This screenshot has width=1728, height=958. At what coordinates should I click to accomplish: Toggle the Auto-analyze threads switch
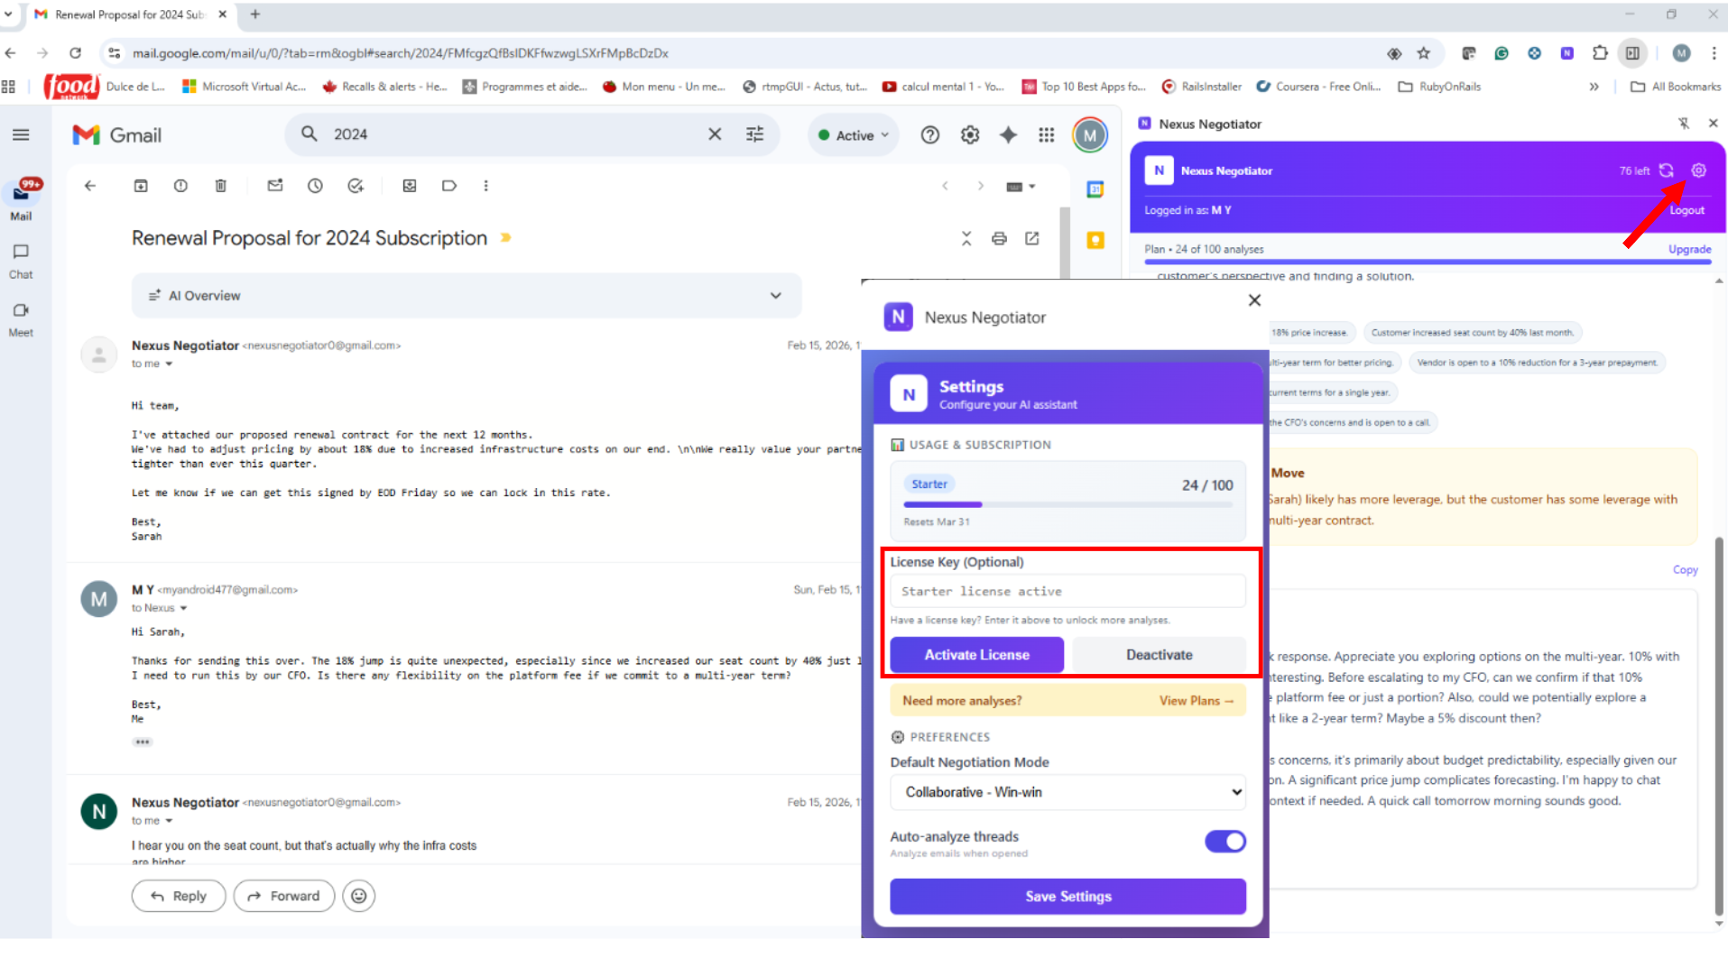[1224, 842]
